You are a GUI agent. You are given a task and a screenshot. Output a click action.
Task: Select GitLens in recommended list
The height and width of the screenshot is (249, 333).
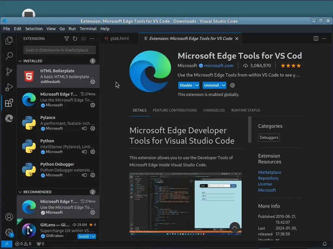(58, 230)
